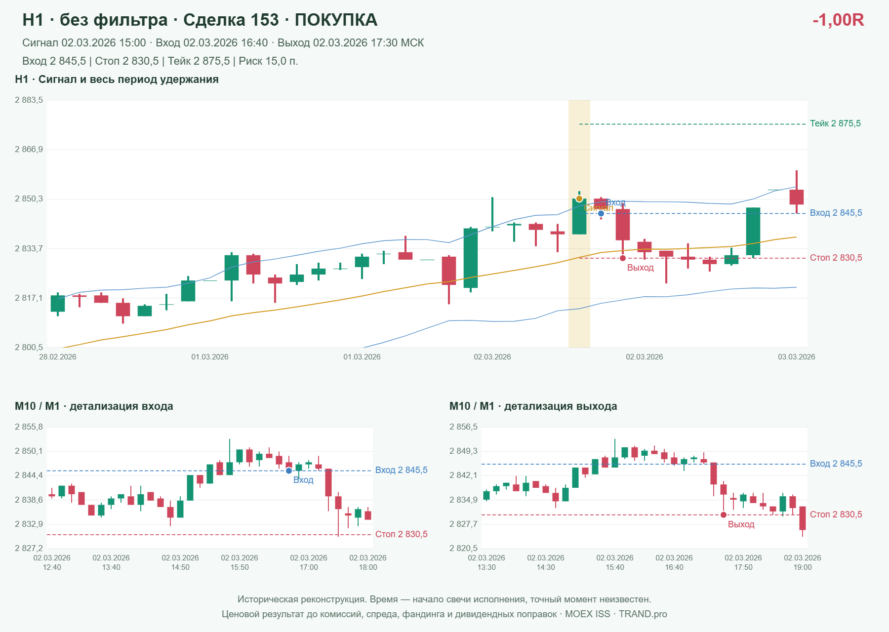Viewport: 889px width, 632px height.
Task: Click the blue entry dot in entry detail chart
Action: coord(289,471)
